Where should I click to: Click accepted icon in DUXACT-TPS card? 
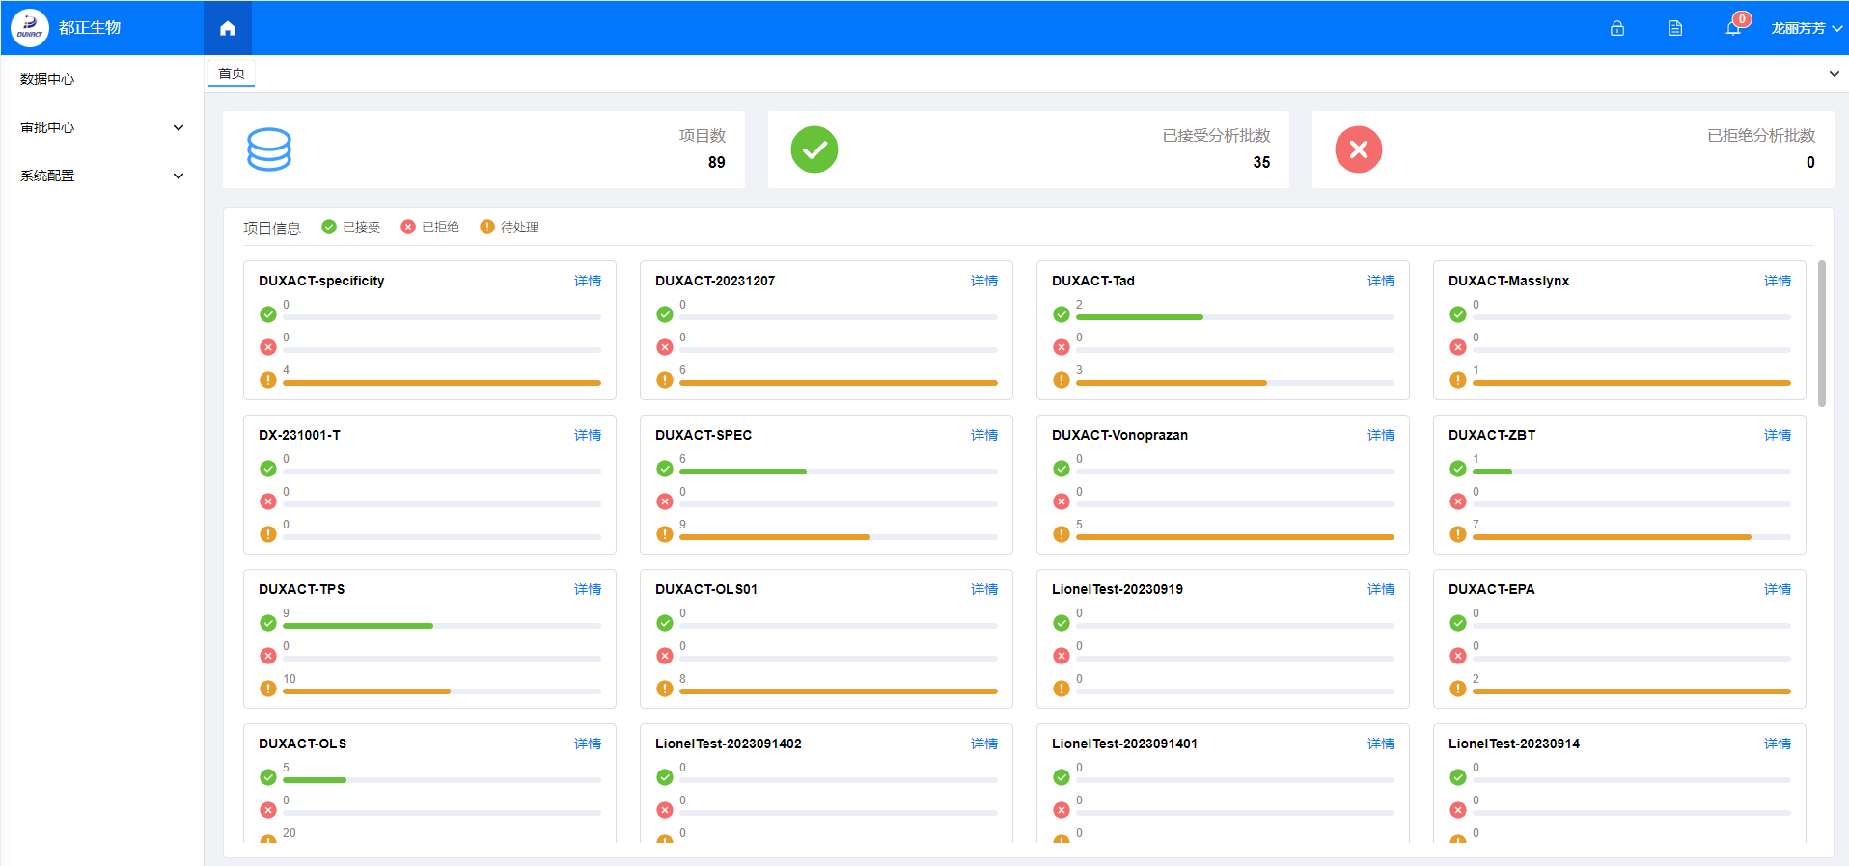tap(268, 623)
